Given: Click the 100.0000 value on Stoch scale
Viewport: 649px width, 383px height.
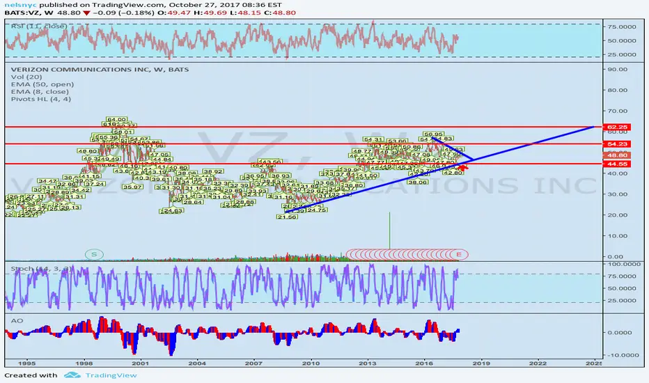Looking at the screenshot, I should [623, 264].
